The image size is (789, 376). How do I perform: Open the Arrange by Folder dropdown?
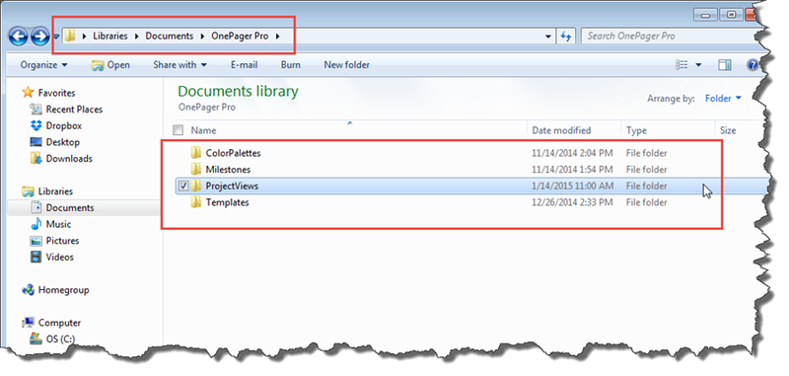723,99
